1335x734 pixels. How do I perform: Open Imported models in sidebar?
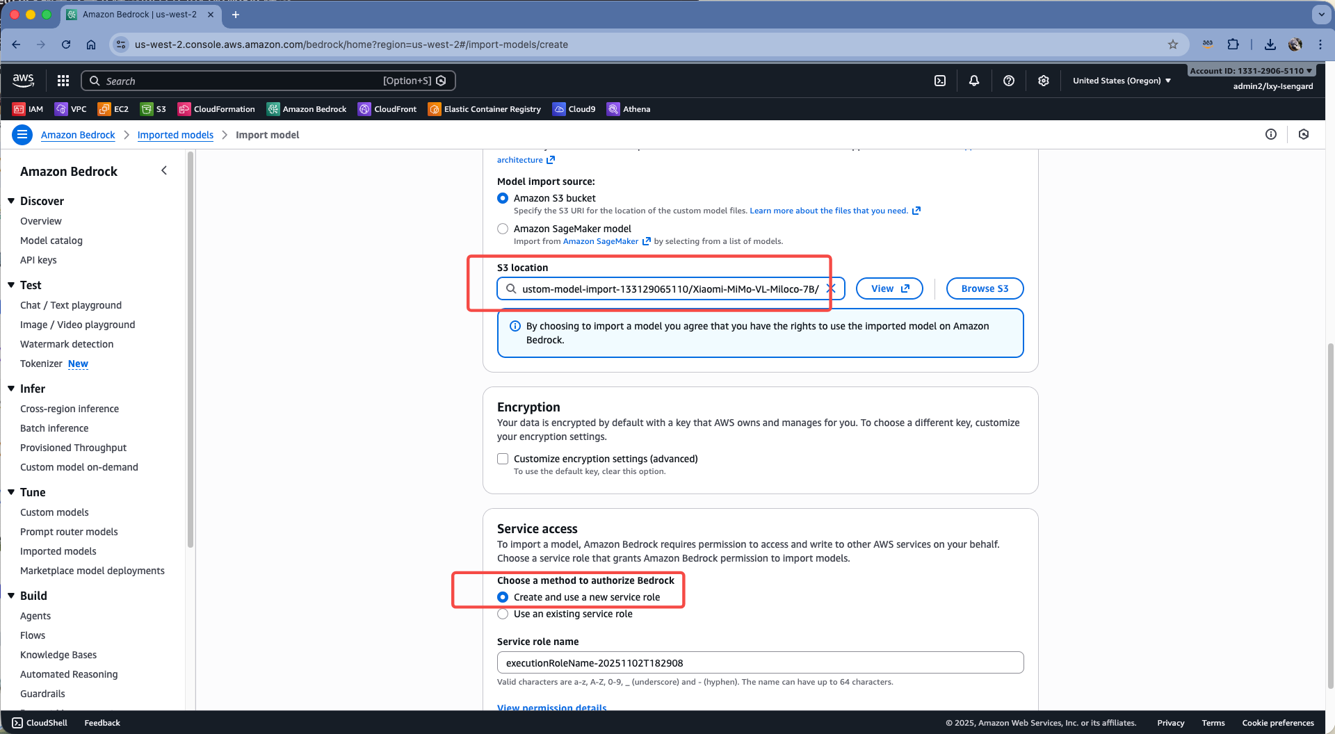pyautogui.click(x=58, y=551)
